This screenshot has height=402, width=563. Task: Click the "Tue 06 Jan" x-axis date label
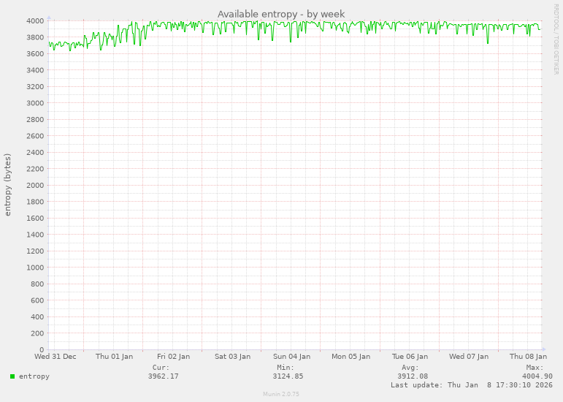pos(410,357)
